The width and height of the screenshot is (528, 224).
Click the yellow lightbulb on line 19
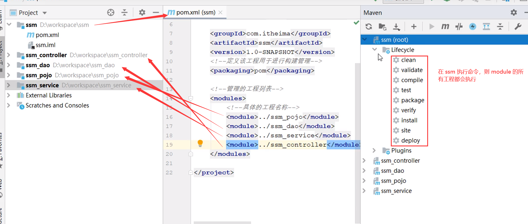tap(200, 143)
